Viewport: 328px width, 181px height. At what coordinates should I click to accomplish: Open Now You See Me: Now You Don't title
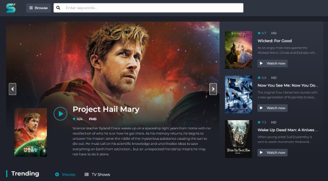click(288, 85)
